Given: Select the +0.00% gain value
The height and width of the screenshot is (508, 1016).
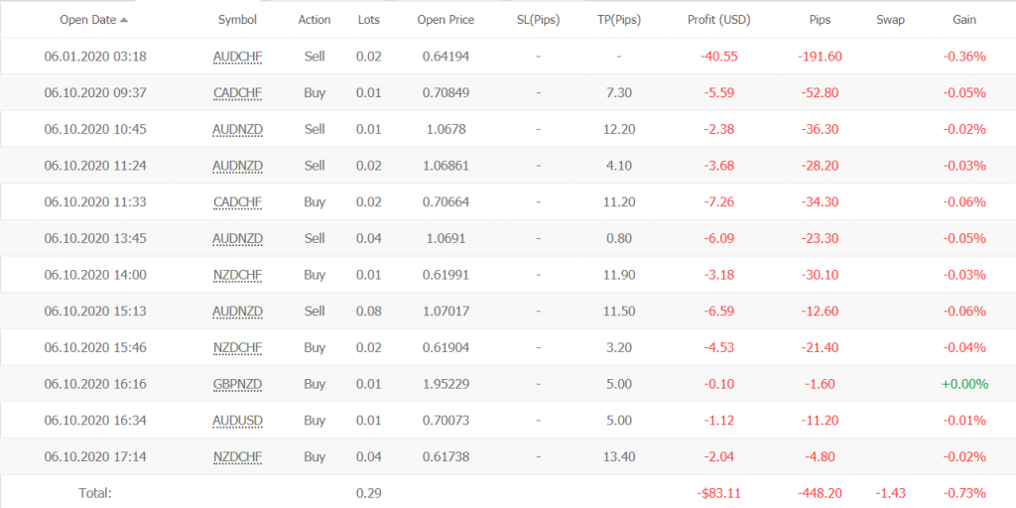Looking at the screenshot, I should tap(964, 385).
